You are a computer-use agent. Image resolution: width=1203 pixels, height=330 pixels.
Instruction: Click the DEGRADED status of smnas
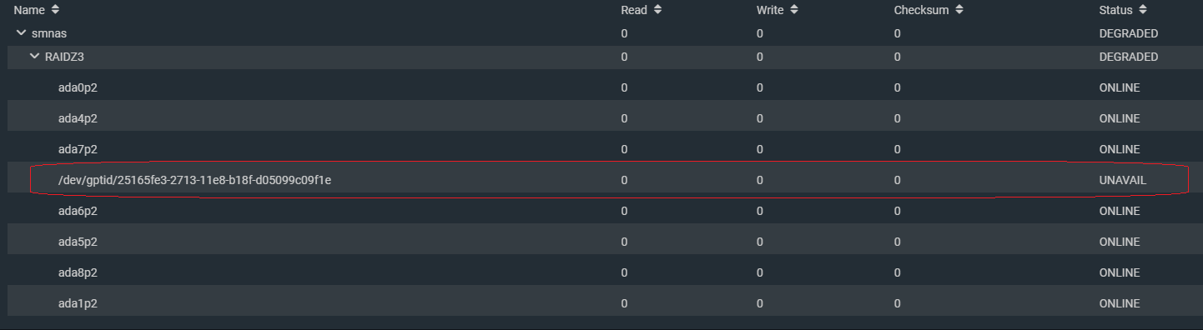coord(1129,33)
